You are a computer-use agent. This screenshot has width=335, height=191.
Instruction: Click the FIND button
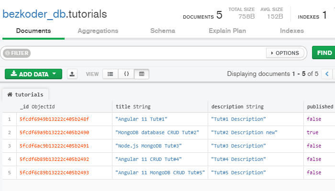click(324, 53)
